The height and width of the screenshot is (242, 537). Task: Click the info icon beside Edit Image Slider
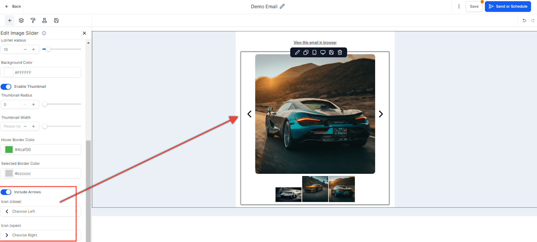coord(44,33)
